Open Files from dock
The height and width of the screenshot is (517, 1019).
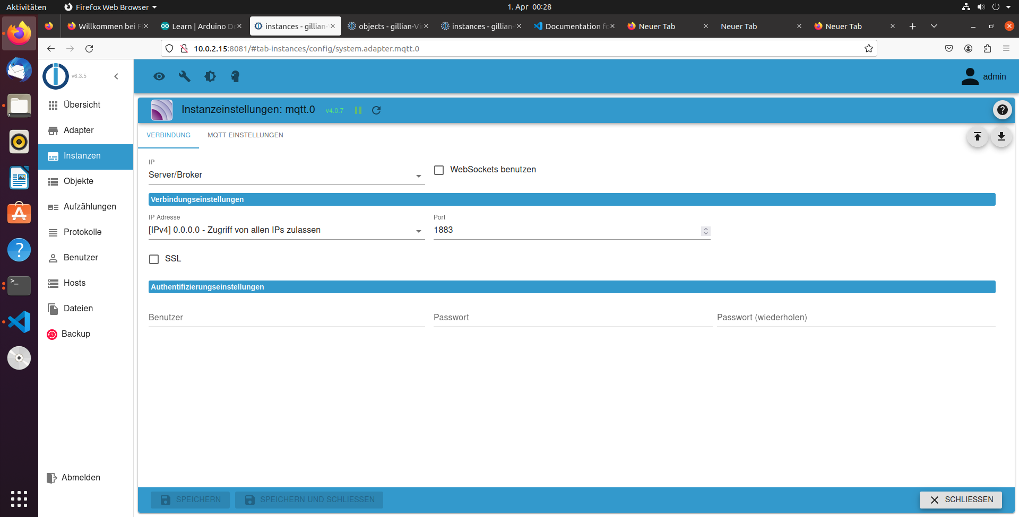pos(19,106)
